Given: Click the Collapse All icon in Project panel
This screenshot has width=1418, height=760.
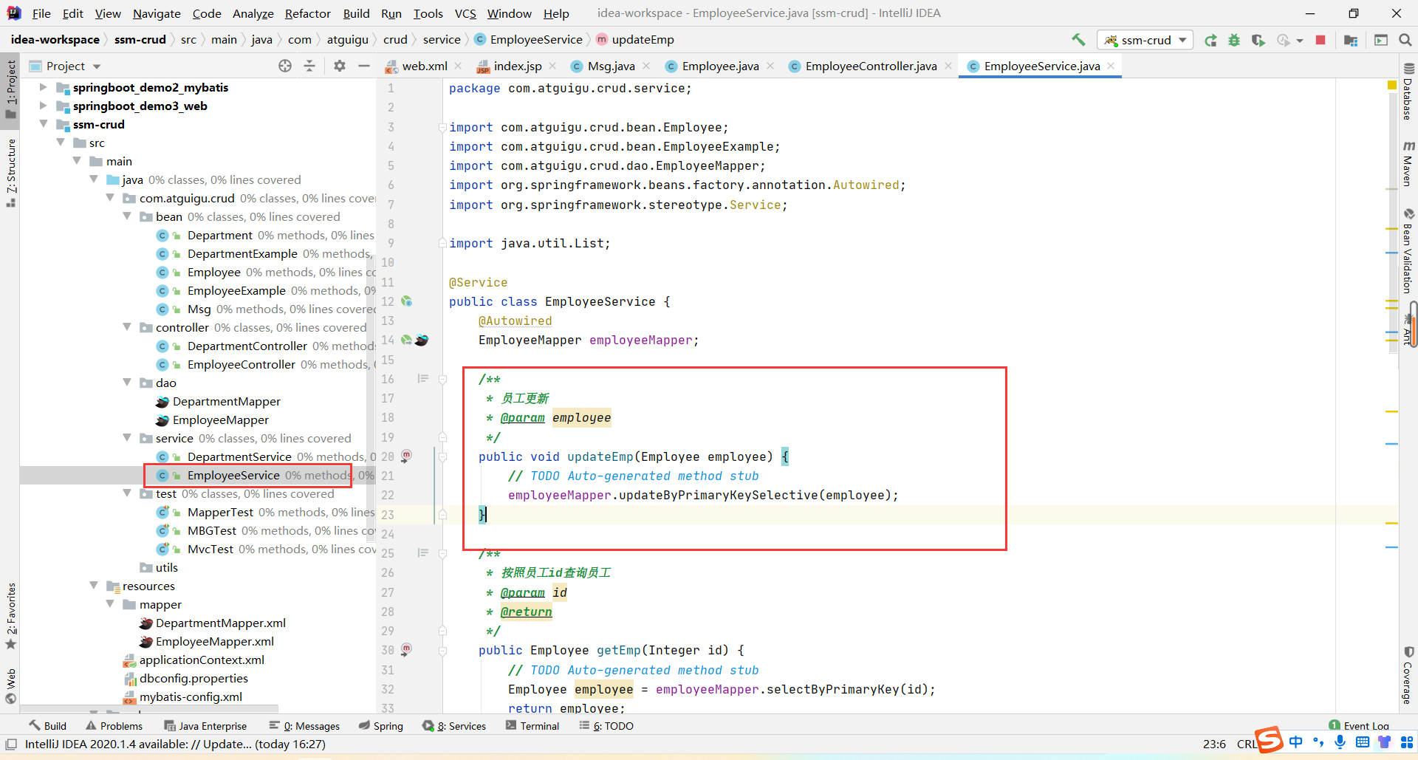Looking at the screenshot, I should pyautogui.click(x=309, y=66).
